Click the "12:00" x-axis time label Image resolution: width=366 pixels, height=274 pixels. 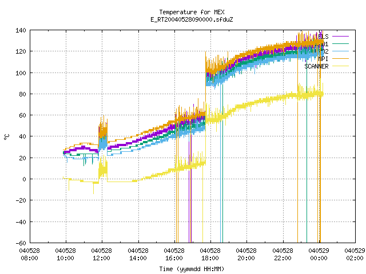[x=102, y=258]
